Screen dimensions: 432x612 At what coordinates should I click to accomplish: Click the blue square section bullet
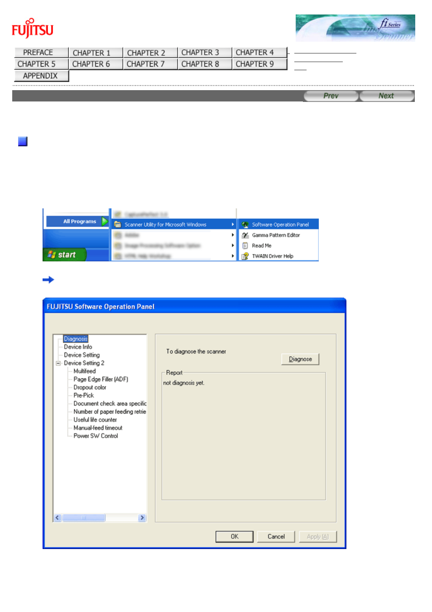(x=23, y=141)
